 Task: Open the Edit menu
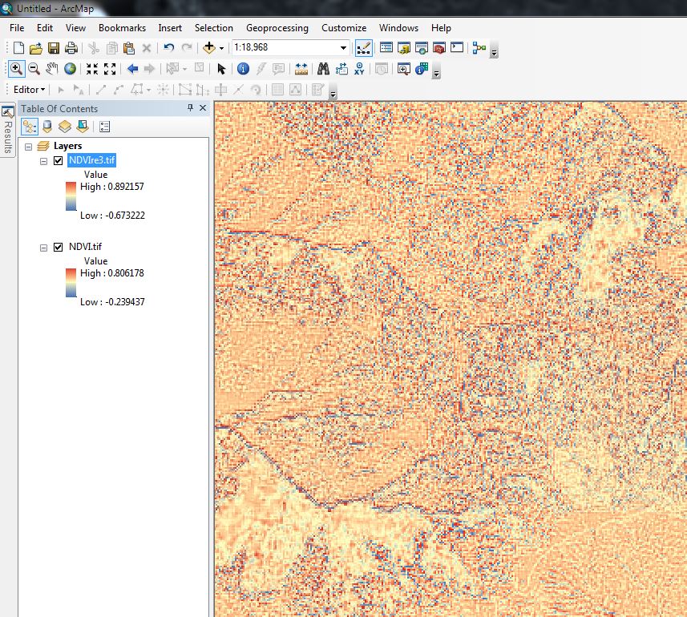[45, 28]
